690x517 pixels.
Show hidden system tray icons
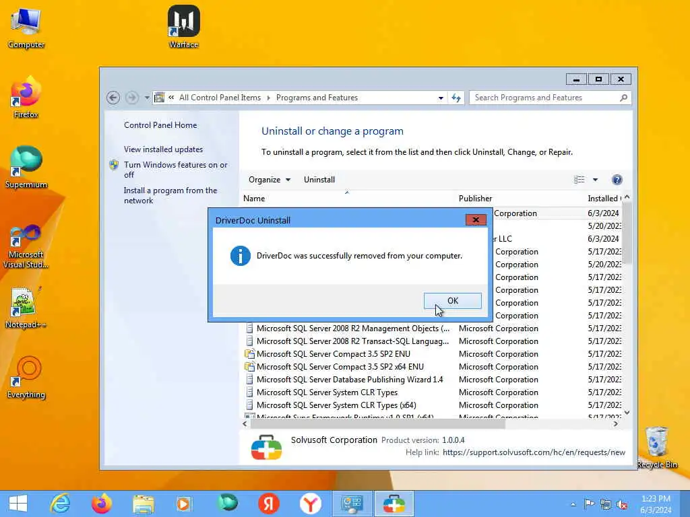[573, 504]
